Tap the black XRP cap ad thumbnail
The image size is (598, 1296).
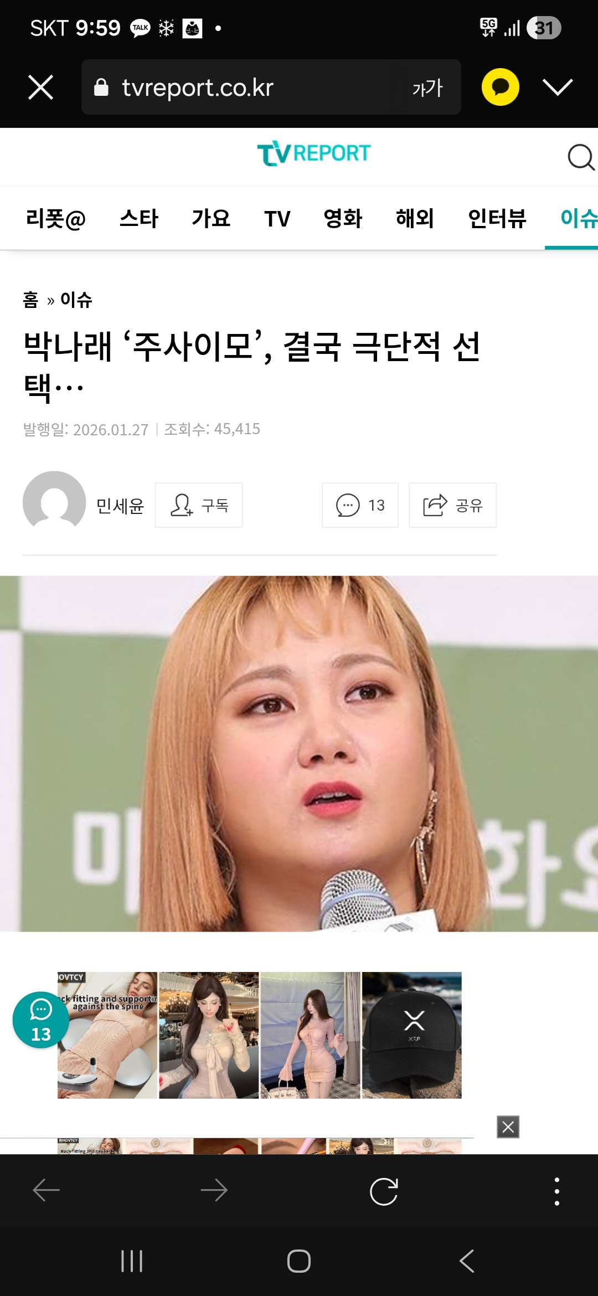[412, 1035]
